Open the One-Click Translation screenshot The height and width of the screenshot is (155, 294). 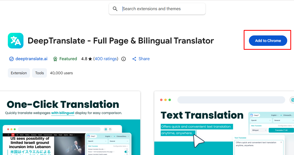click(x=70, y=123)
